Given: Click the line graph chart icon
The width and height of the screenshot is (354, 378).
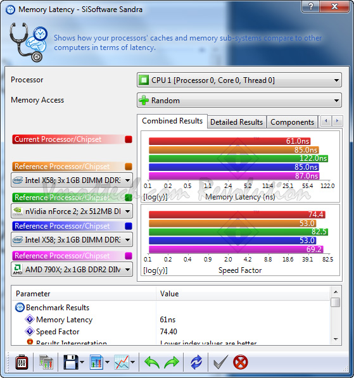Looking at the screenshot, I should (122, 362).
